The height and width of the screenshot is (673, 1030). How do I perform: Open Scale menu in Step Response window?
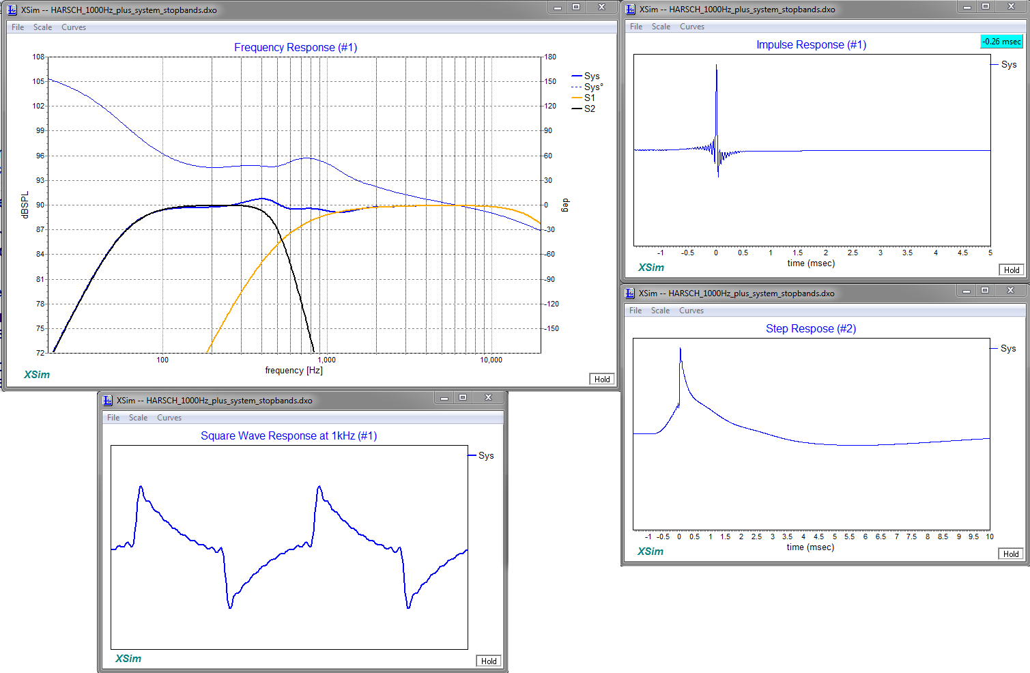pos(660,311)
